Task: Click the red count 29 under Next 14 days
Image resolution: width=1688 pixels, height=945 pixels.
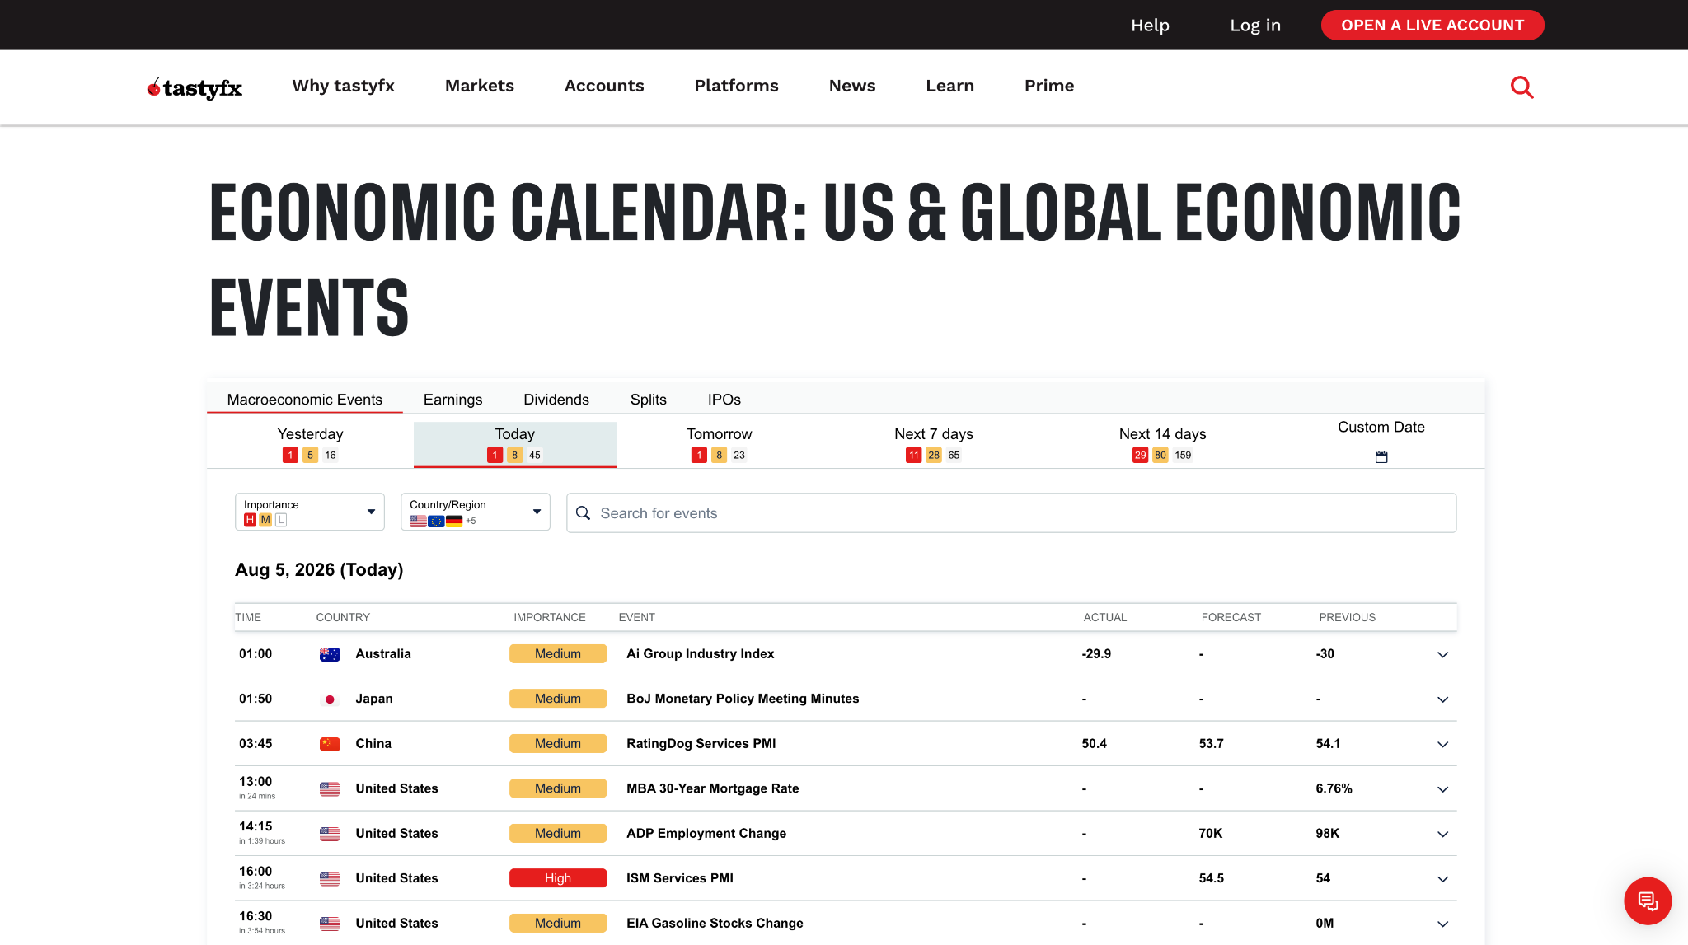Action: coord(1140,455)
